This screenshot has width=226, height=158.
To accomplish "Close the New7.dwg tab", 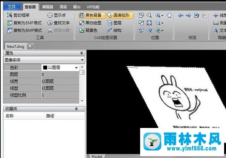I will (x=30, y=46).
